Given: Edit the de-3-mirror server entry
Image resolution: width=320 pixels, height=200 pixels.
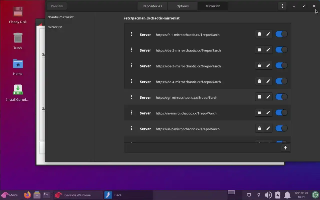Looking at the screenshot, I should [268, 66].
